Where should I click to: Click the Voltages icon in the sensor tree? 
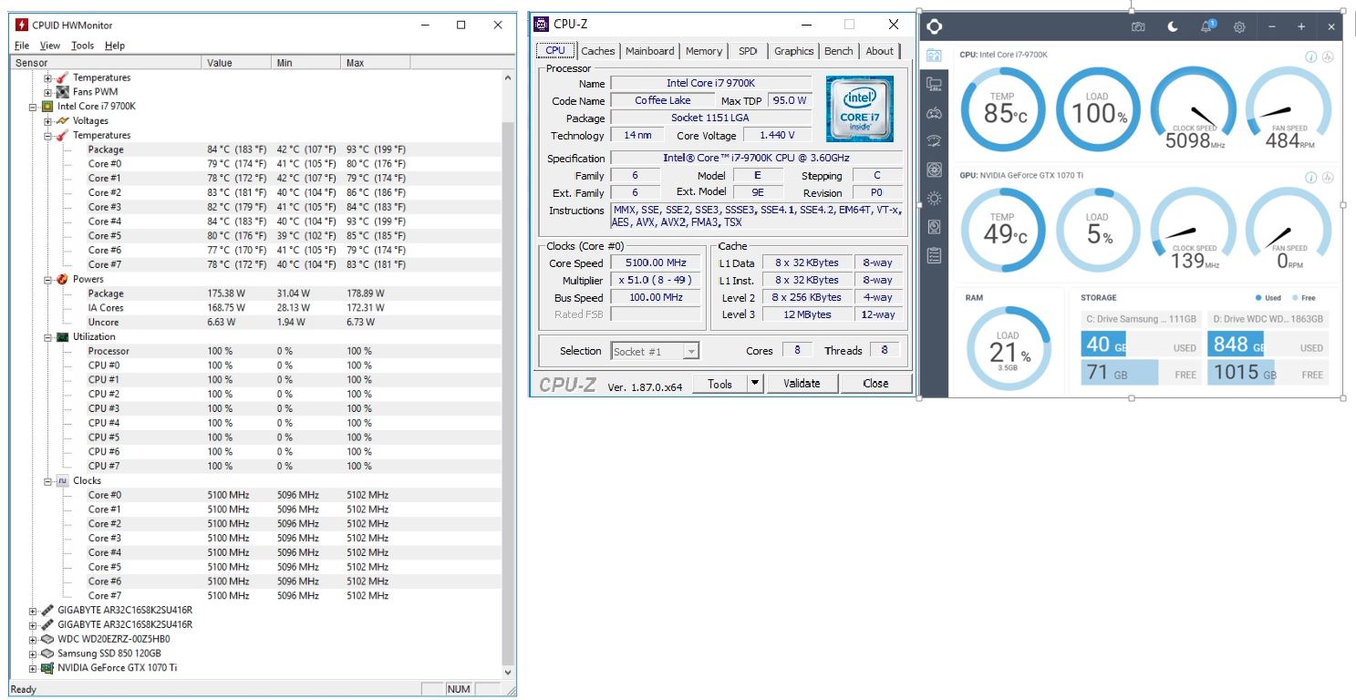pyautogui.click(x=63, y=121)
